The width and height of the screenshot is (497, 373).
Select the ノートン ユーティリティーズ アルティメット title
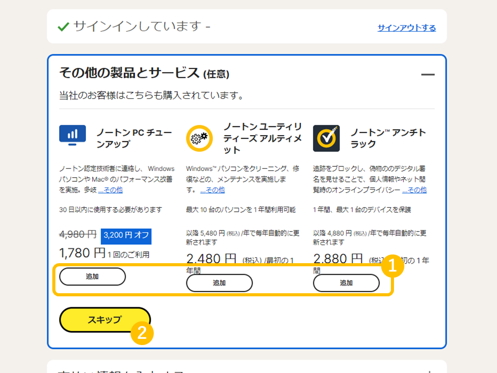pyautogui.click(x=262, y=138)
